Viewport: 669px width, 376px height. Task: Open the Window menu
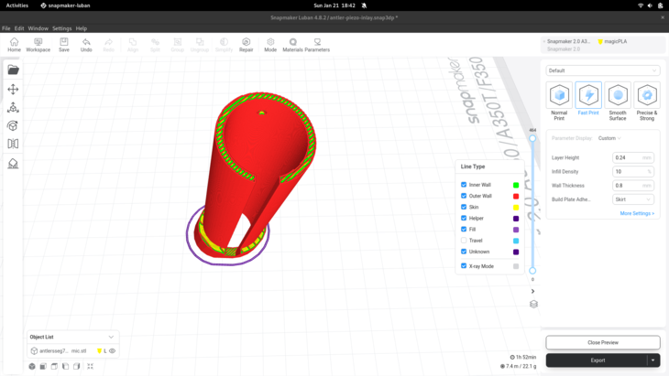pos(38,28)
